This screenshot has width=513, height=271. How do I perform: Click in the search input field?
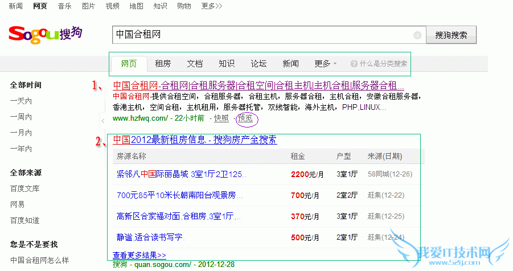point(262,35)
